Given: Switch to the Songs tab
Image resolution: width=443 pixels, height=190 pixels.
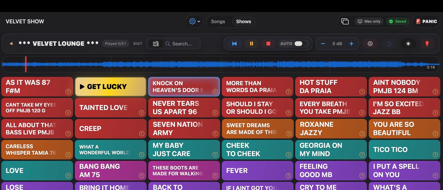Looking at the screenshot, I should pos(218,22).
